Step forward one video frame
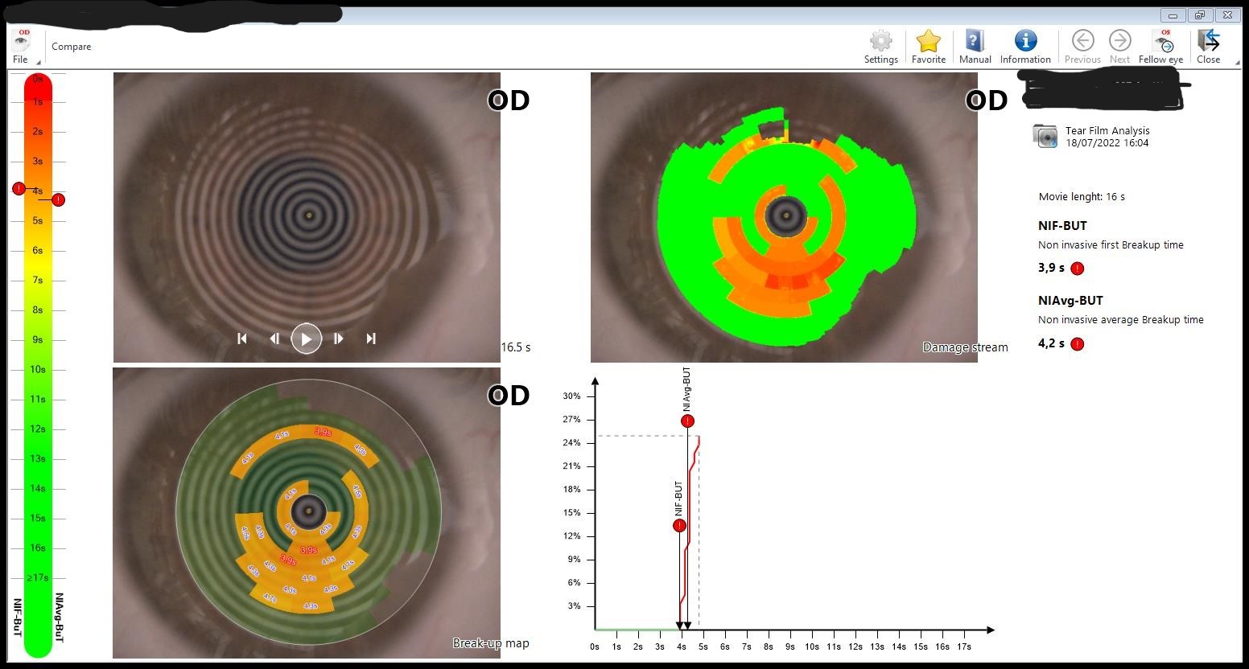 pyautogui.click(x=339, y=339)
